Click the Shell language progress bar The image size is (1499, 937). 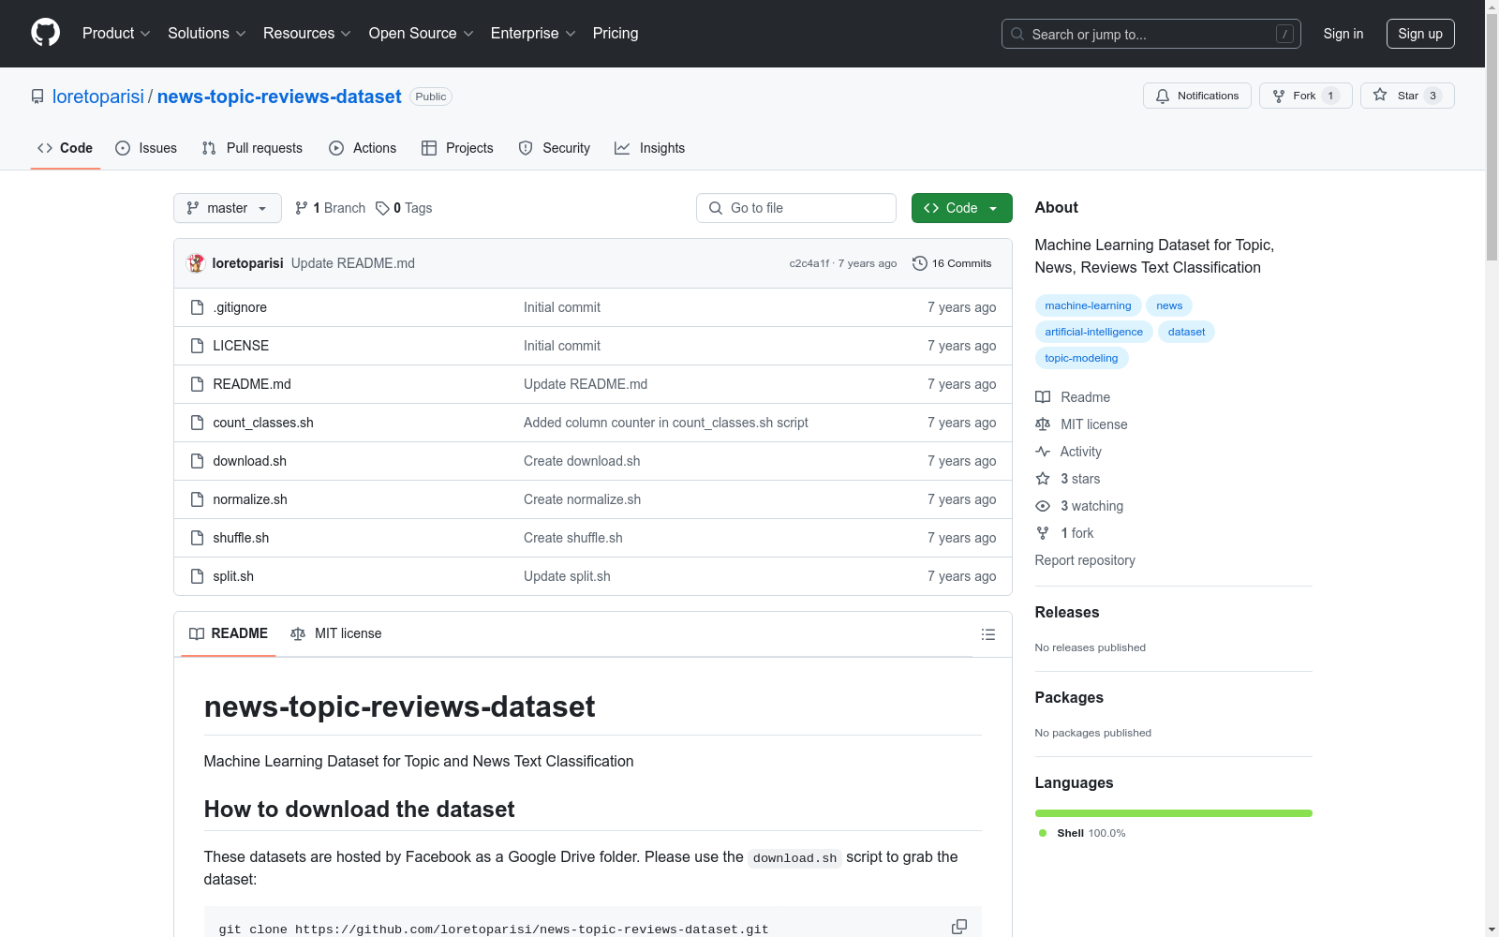tap(1174, 813)
